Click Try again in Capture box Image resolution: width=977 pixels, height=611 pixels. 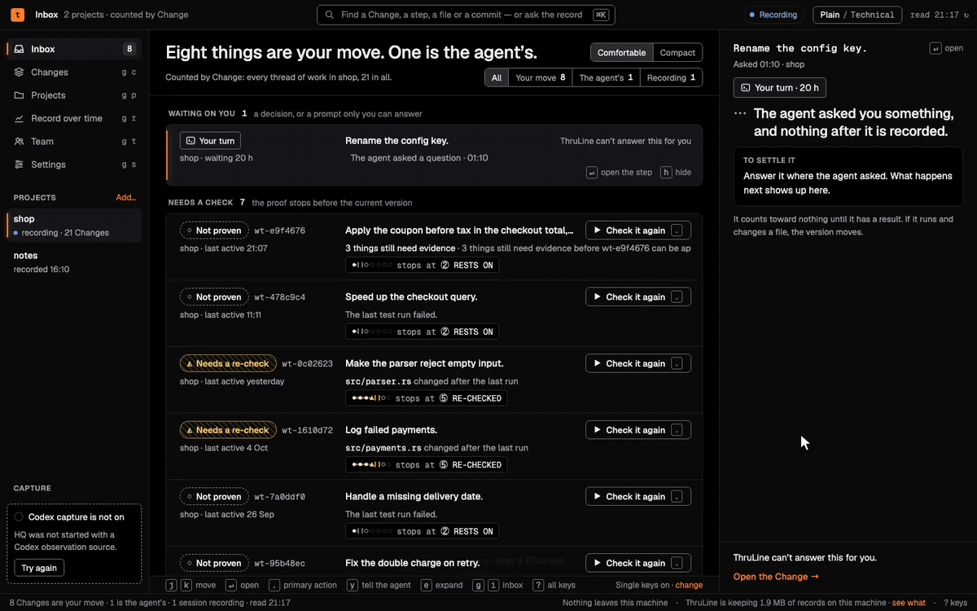point(39,568)
